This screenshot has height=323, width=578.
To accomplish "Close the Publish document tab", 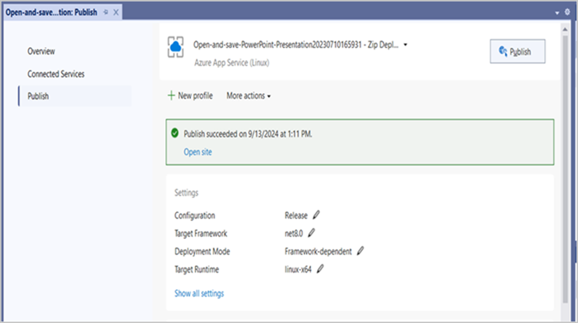I will (x=116, y=12).
